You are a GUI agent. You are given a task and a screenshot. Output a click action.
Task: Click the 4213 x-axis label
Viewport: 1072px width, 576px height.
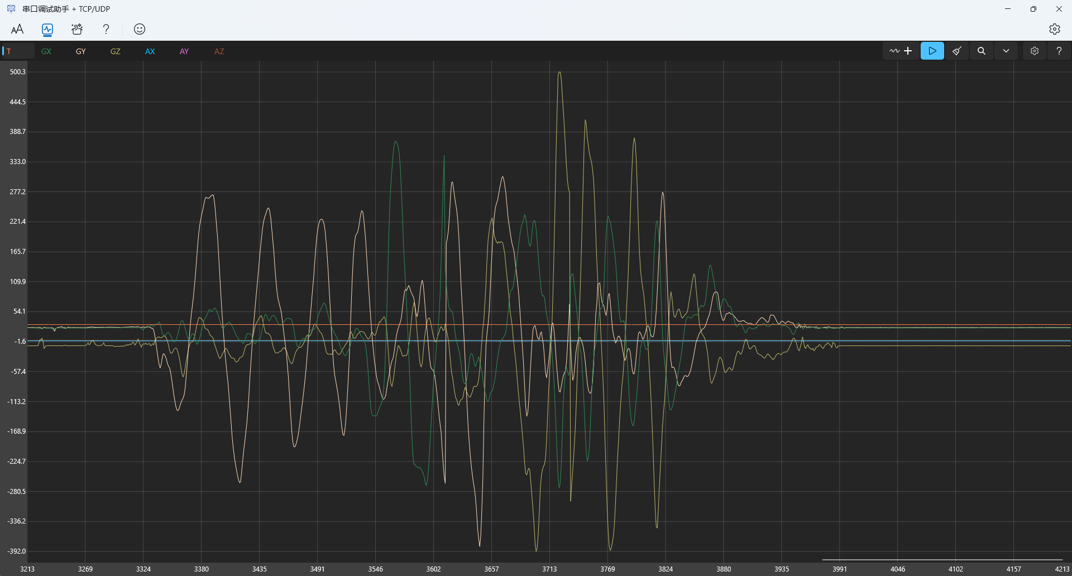click(x=1062, y=569)
